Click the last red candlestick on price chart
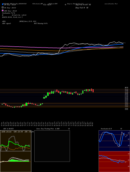 pos(93,91)
